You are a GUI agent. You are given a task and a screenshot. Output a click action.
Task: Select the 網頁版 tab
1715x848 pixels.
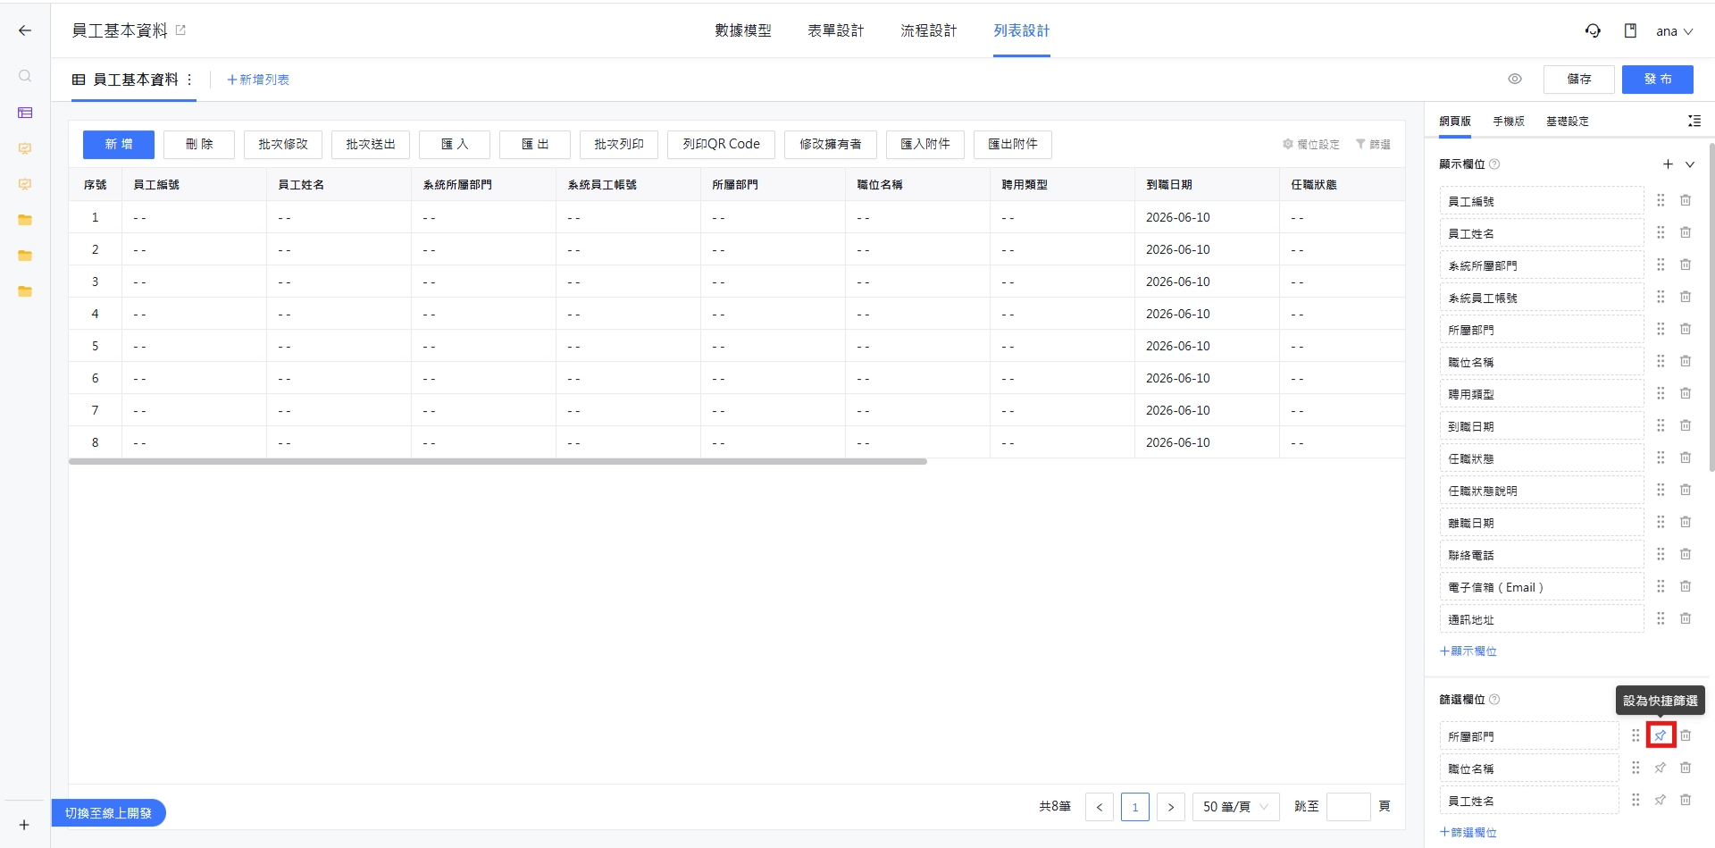[1455, 121]
